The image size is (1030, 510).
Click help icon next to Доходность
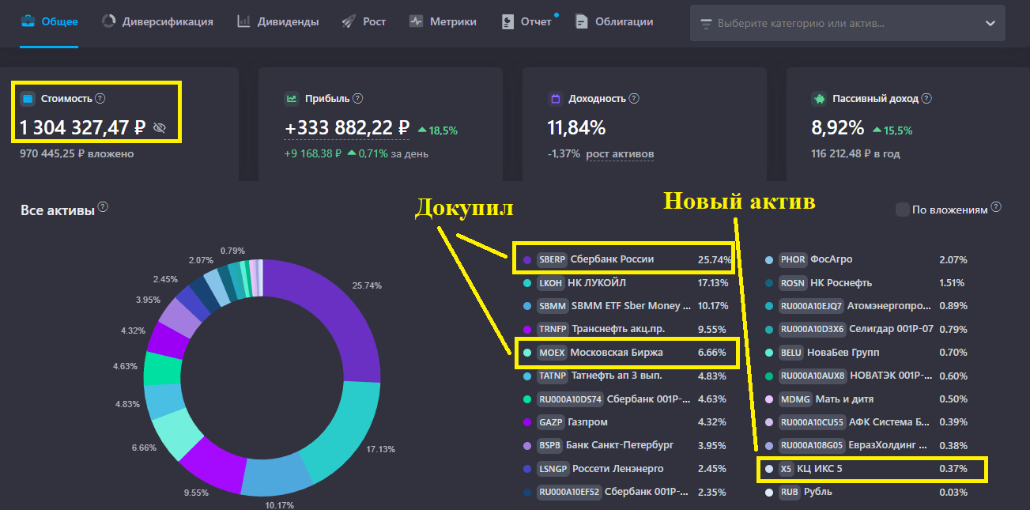click(634, 99)
